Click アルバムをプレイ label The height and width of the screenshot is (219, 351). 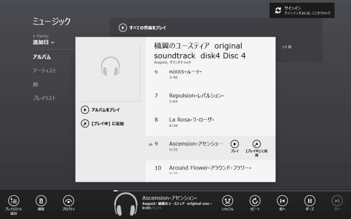pyautogui.click(x=105, y=110)
